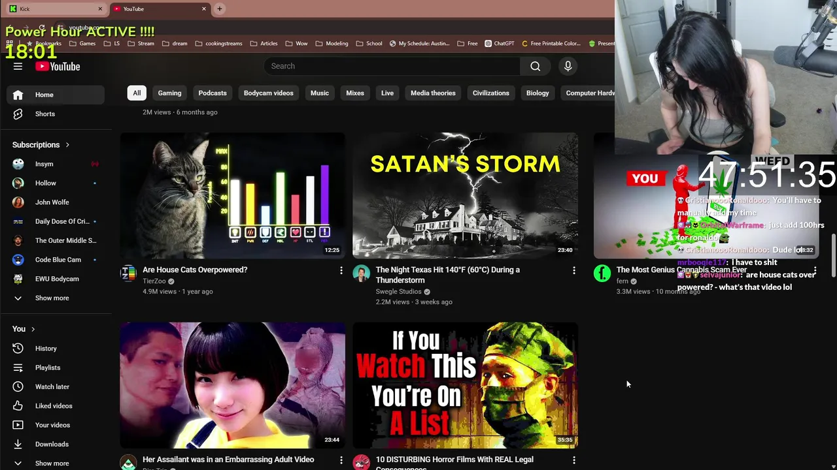Screen dimensions: 837x470
Task: Open History in the sidebar
Action: 56,349
